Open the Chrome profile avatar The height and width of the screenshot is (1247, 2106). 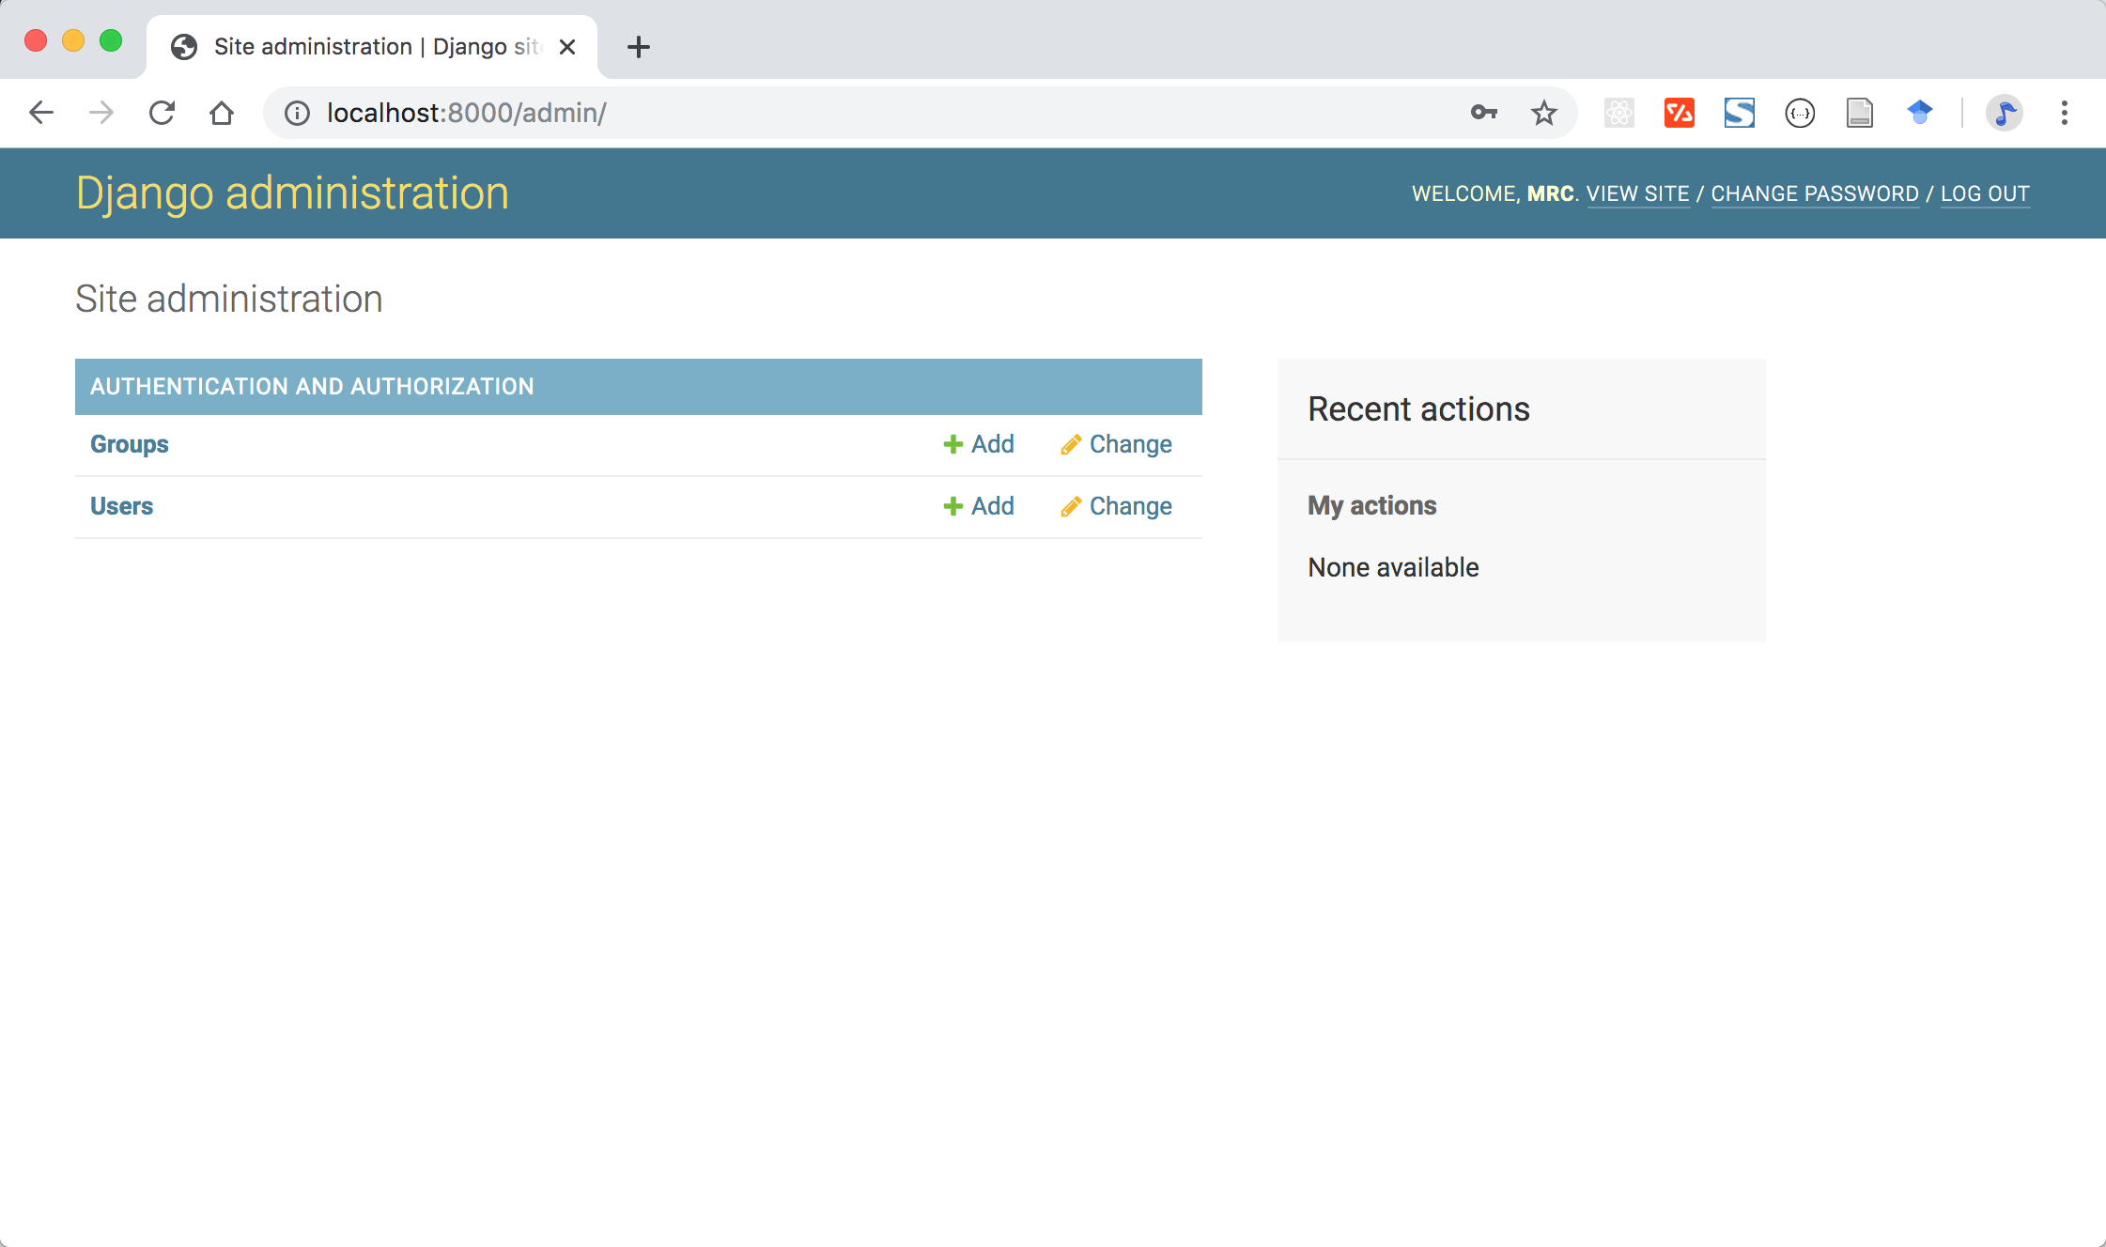point(2004,113)
